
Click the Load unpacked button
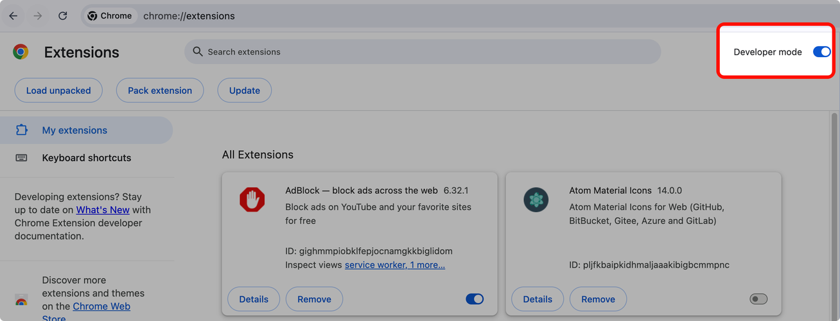tap(58, 91)
